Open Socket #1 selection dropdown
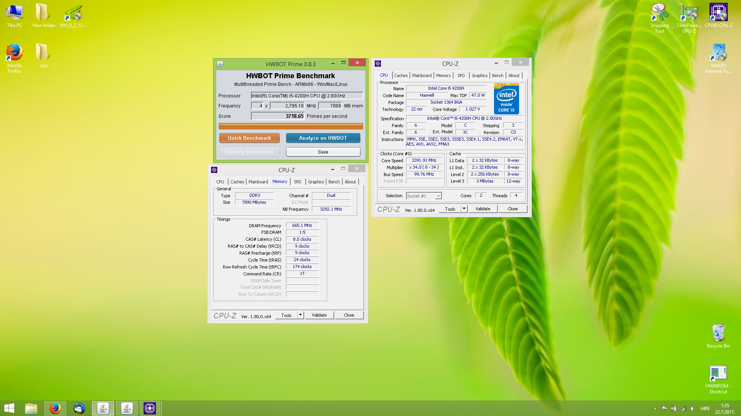This screenshot has height=416, width=741. coord(424,196)
